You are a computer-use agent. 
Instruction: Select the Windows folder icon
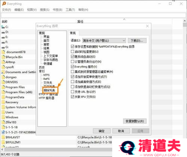tap(3, 117)
